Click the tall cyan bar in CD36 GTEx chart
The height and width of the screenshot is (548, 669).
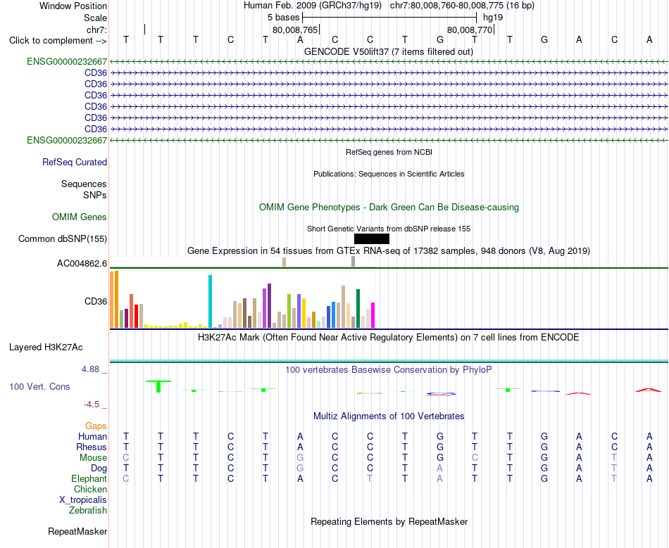tap(210, 301)
